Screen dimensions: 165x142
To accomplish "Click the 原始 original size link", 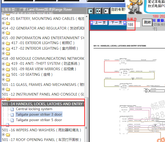I will click(x=161, y=20).
